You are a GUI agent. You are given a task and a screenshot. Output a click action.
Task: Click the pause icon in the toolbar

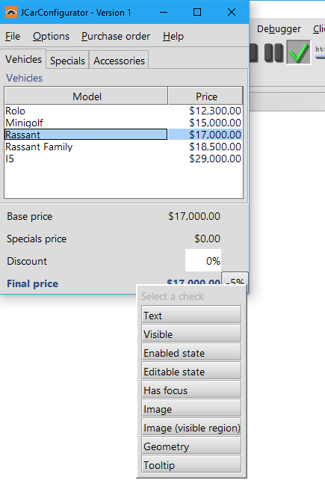[x=273, y=52]
